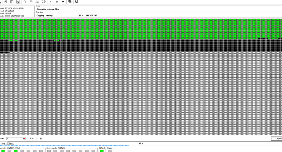This screenshot has width=282, height=152.
Task: Click the exit door person icon
Action: [x=77, y=2]
